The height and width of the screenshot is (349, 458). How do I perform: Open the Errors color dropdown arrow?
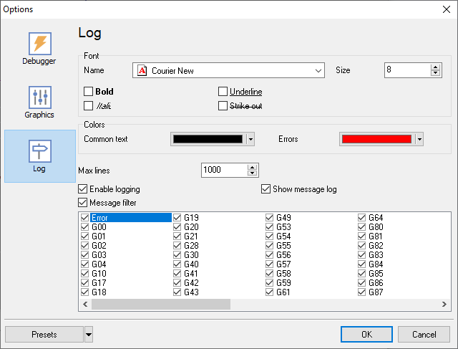(419, 139)
